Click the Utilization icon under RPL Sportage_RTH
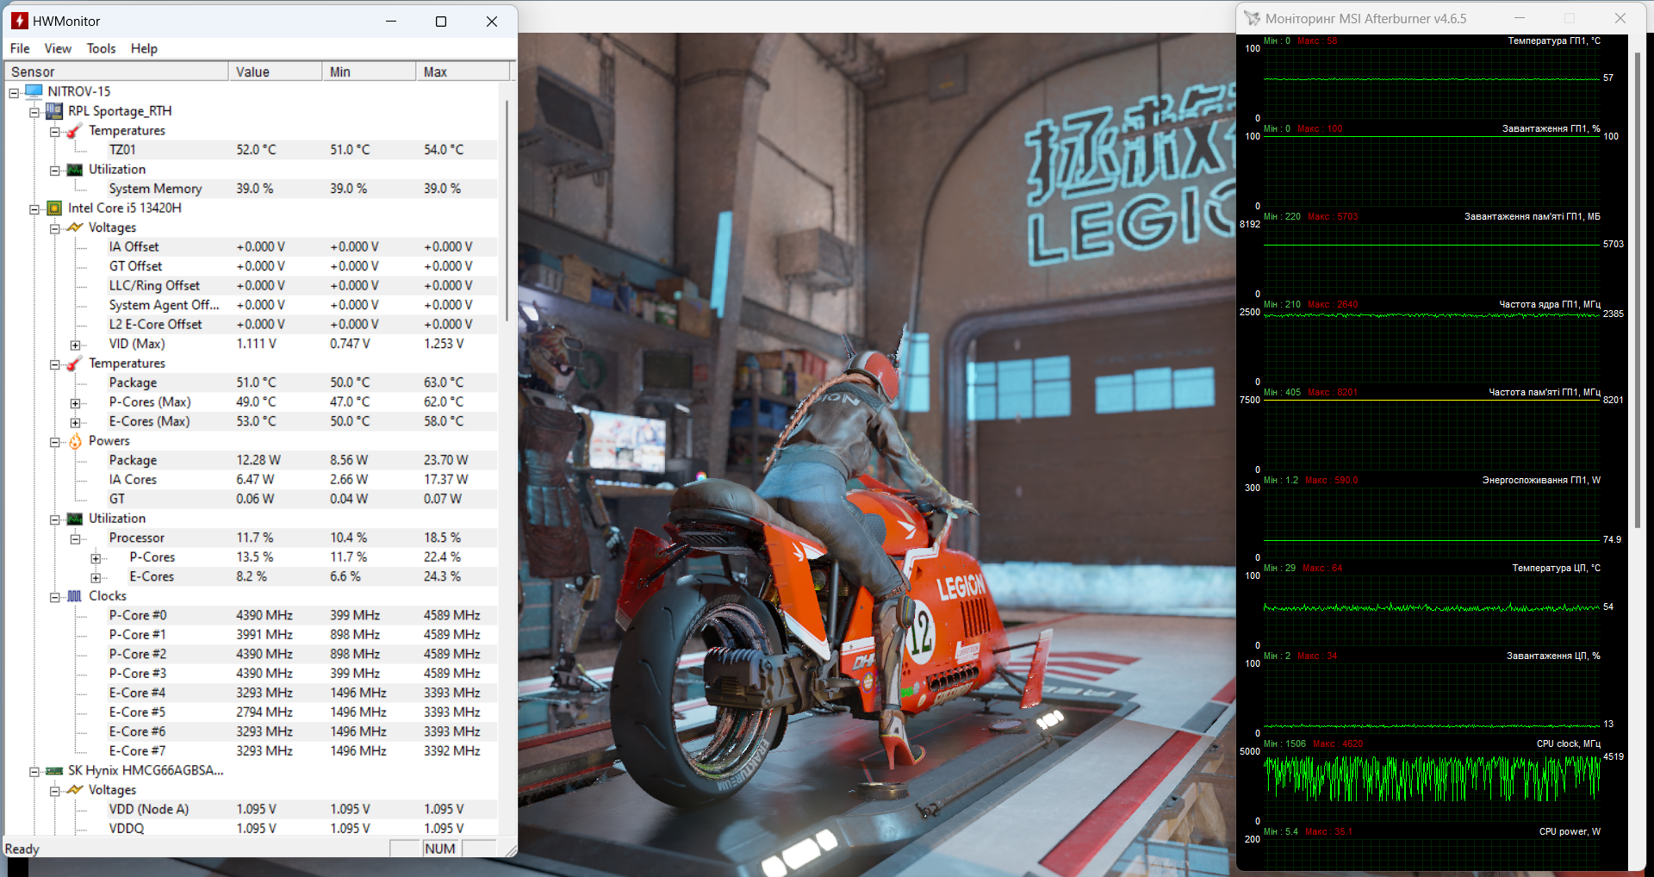The height and width of the screenshot is (877, 1654). coord(75,170)
